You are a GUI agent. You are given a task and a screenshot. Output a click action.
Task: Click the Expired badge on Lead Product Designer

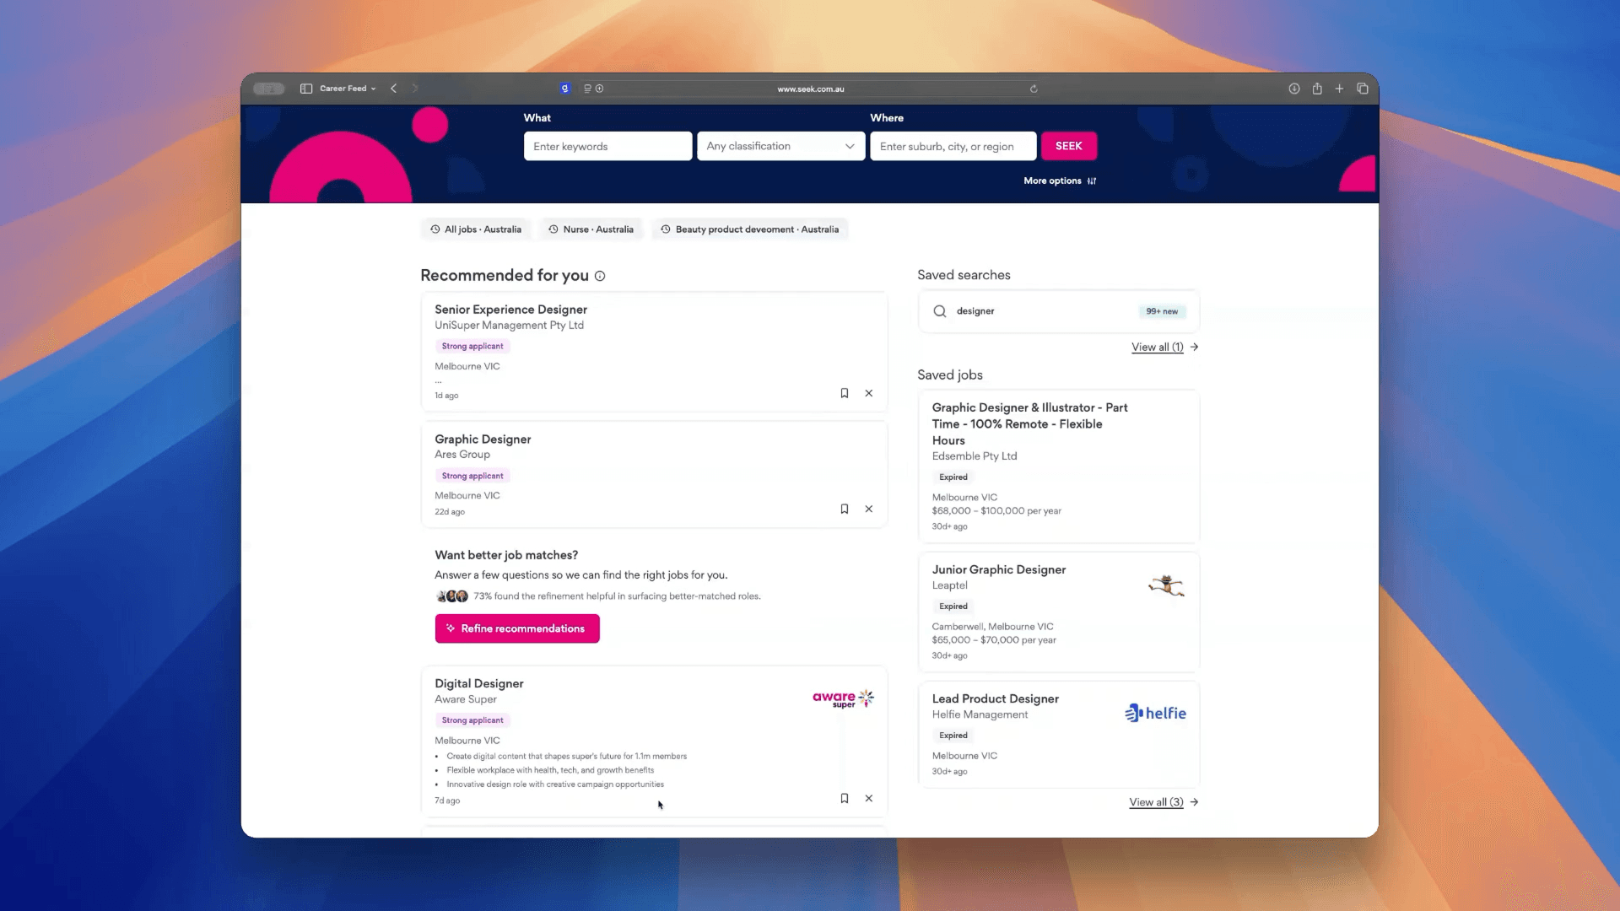[x=953, y=736]
